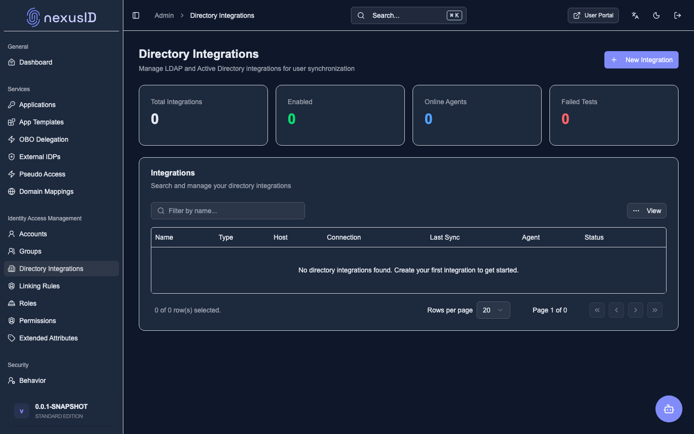
Task: Navigate to OBO Delegation
Action: point(61,139)
